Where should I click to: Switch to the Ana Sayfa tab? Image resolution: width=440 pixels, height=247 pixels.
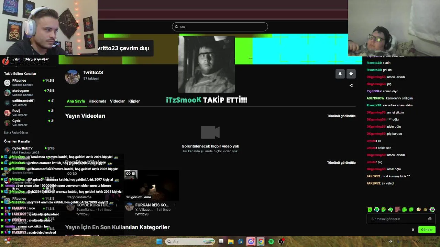[x=76, y=101]
